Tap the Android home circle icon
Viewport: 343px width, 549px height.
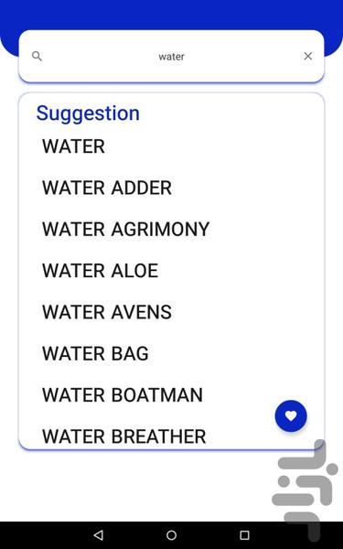(172, 535)
